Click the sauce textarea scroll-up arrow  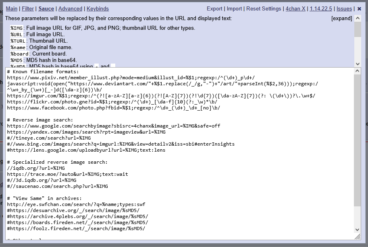[357, 71]
